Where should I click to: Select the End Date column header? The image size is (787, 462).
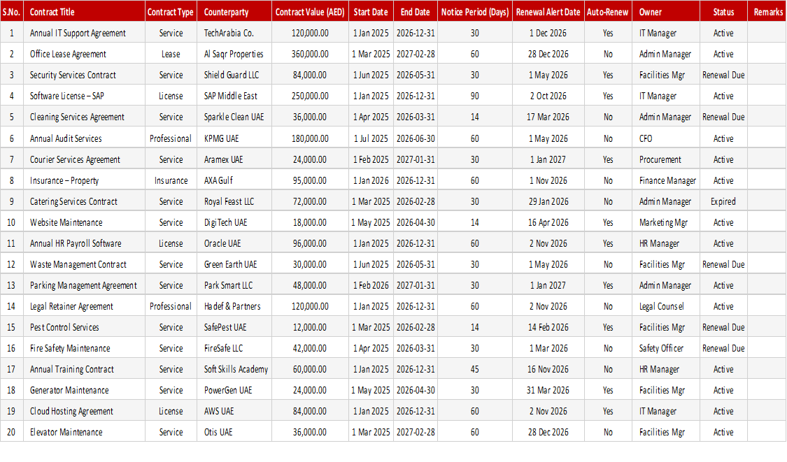(415, 12)
